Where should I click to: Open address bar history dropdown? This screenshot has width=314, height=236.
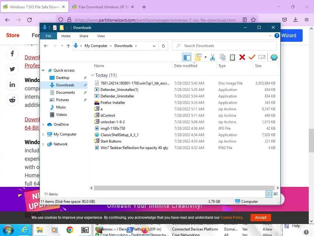[154, 46]
